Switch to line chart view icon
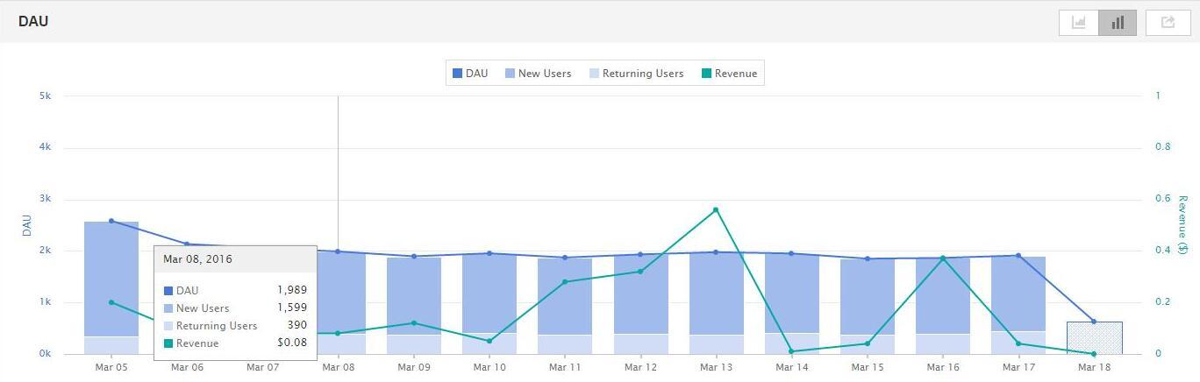 click(x=1079, y=23)
